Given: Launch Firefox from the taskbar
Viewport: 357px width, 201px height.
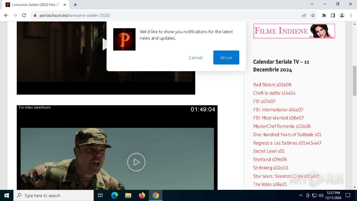Looking at the screenshot, I should [x=142, y=195].
